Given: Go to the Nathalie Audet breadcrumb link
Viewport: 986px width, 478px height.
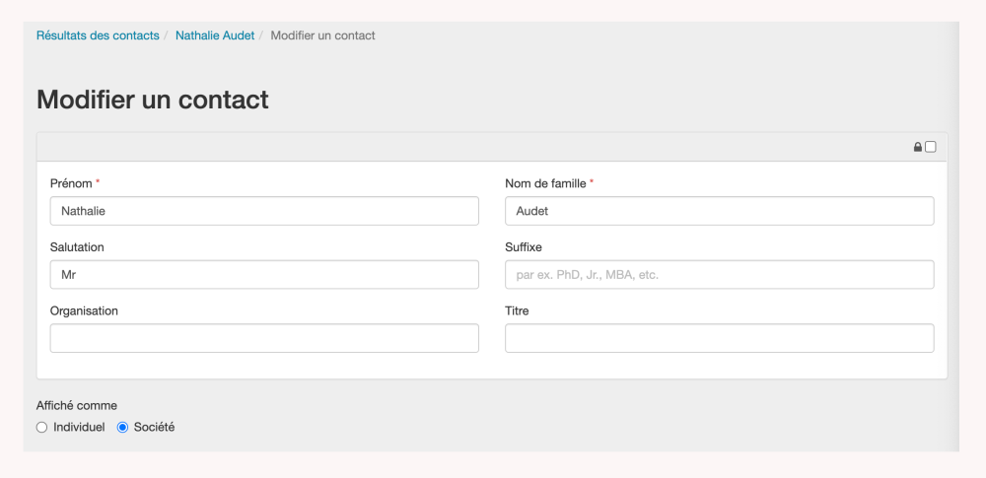Looking at the screenshot, I should point(215,35).
